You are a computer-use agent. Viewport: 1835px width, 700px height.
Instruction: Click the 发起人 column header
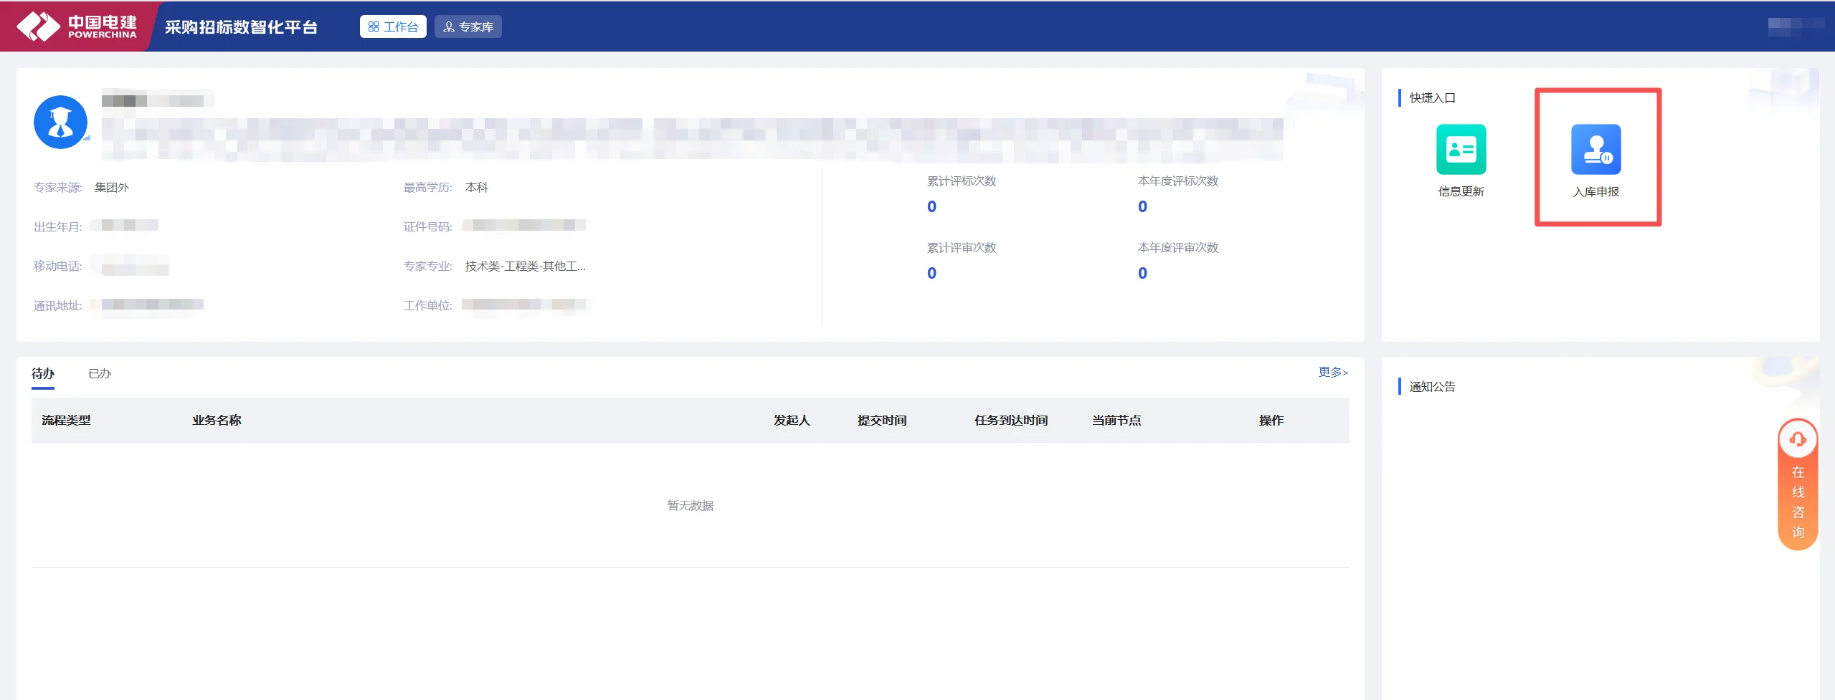(x=792, y=420)
